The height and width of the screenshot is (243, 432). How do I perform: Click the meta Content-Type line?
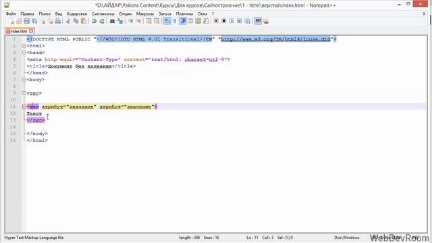click(x=128, y=59)
